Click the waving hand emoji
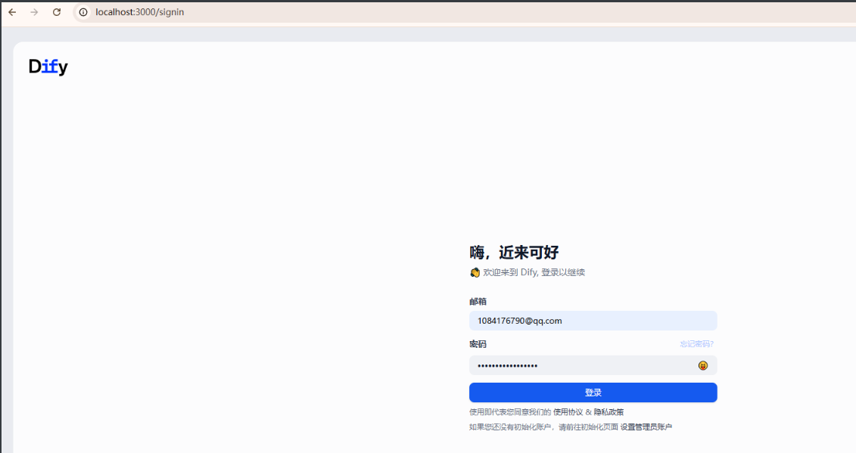 pos(475,272)
